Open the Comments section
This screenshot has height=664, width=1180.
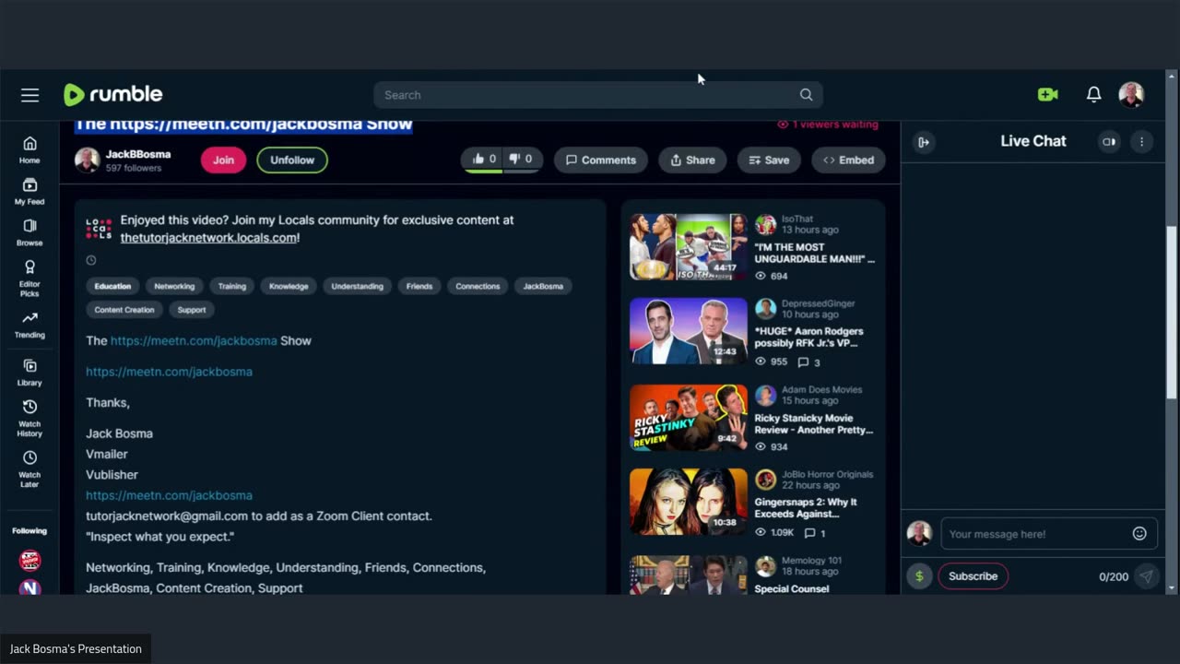click(x=600, y=160)
